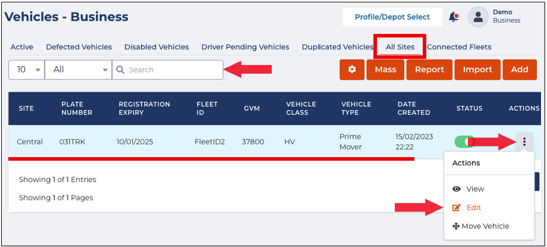This screenshot has width=547, height=247.
Task: Open the three-dot actions menu
Action: point(524,142)
